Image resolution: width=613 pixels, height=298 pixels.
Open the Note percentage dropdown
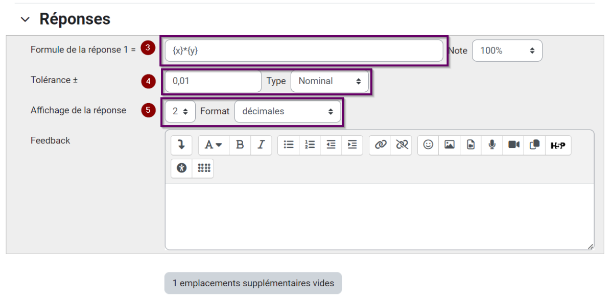507,51
